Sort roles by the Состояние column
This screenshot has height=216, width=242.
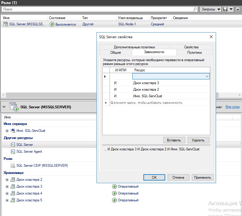pyautogui.click(x=64, y=18)
